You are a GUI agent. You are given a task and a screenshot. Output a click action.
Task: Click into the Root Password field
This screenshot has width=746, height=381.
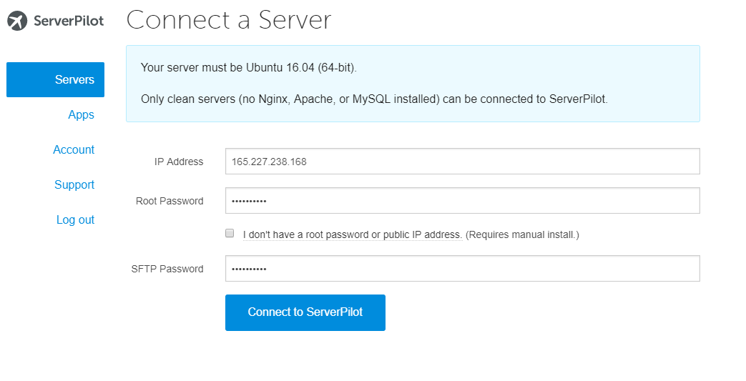(x=462, y=201)
